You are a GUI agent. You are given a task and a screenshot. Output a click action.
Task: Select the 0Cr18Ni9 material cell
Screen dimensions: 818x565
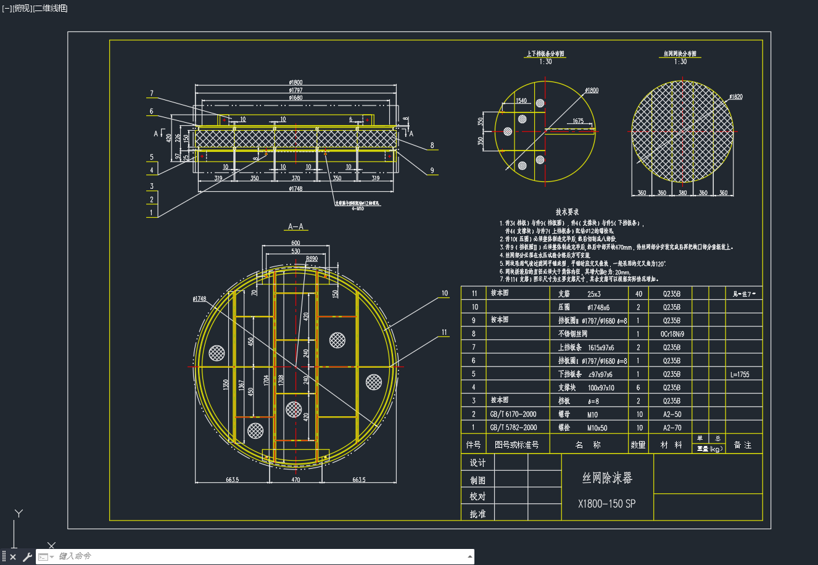672,334
